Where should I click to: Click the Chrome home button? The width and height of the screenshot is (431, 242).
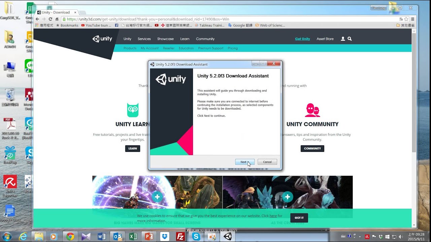point(57,19)
